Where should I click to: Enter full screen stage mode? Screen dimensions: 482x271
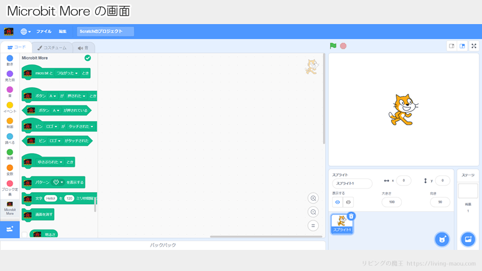474,46
